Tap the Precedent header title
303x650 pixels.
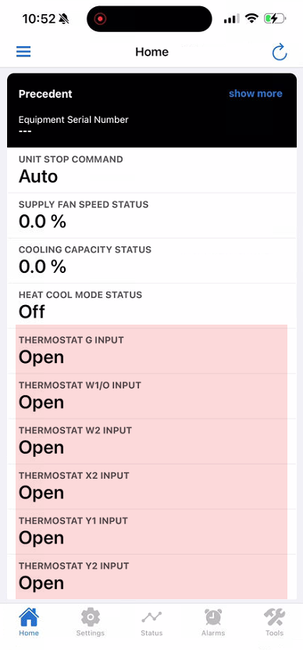click(45, 94)
